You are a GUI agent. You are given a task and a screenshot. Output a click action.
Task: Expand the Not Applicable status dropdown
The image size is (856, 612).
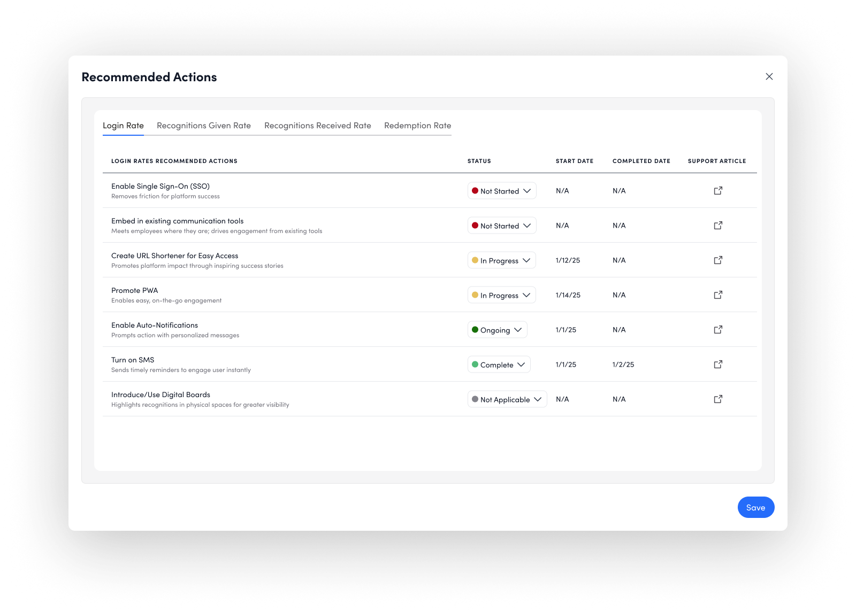coord(507,399)
